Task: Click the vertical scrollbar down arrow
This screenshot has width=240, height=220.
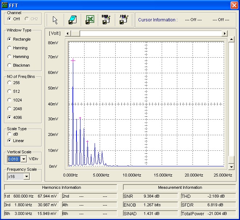Action: click(232, 167)
